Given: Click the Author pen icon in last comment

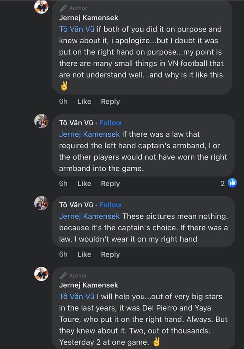Looking at the screenshot, I should click(63, 275).
